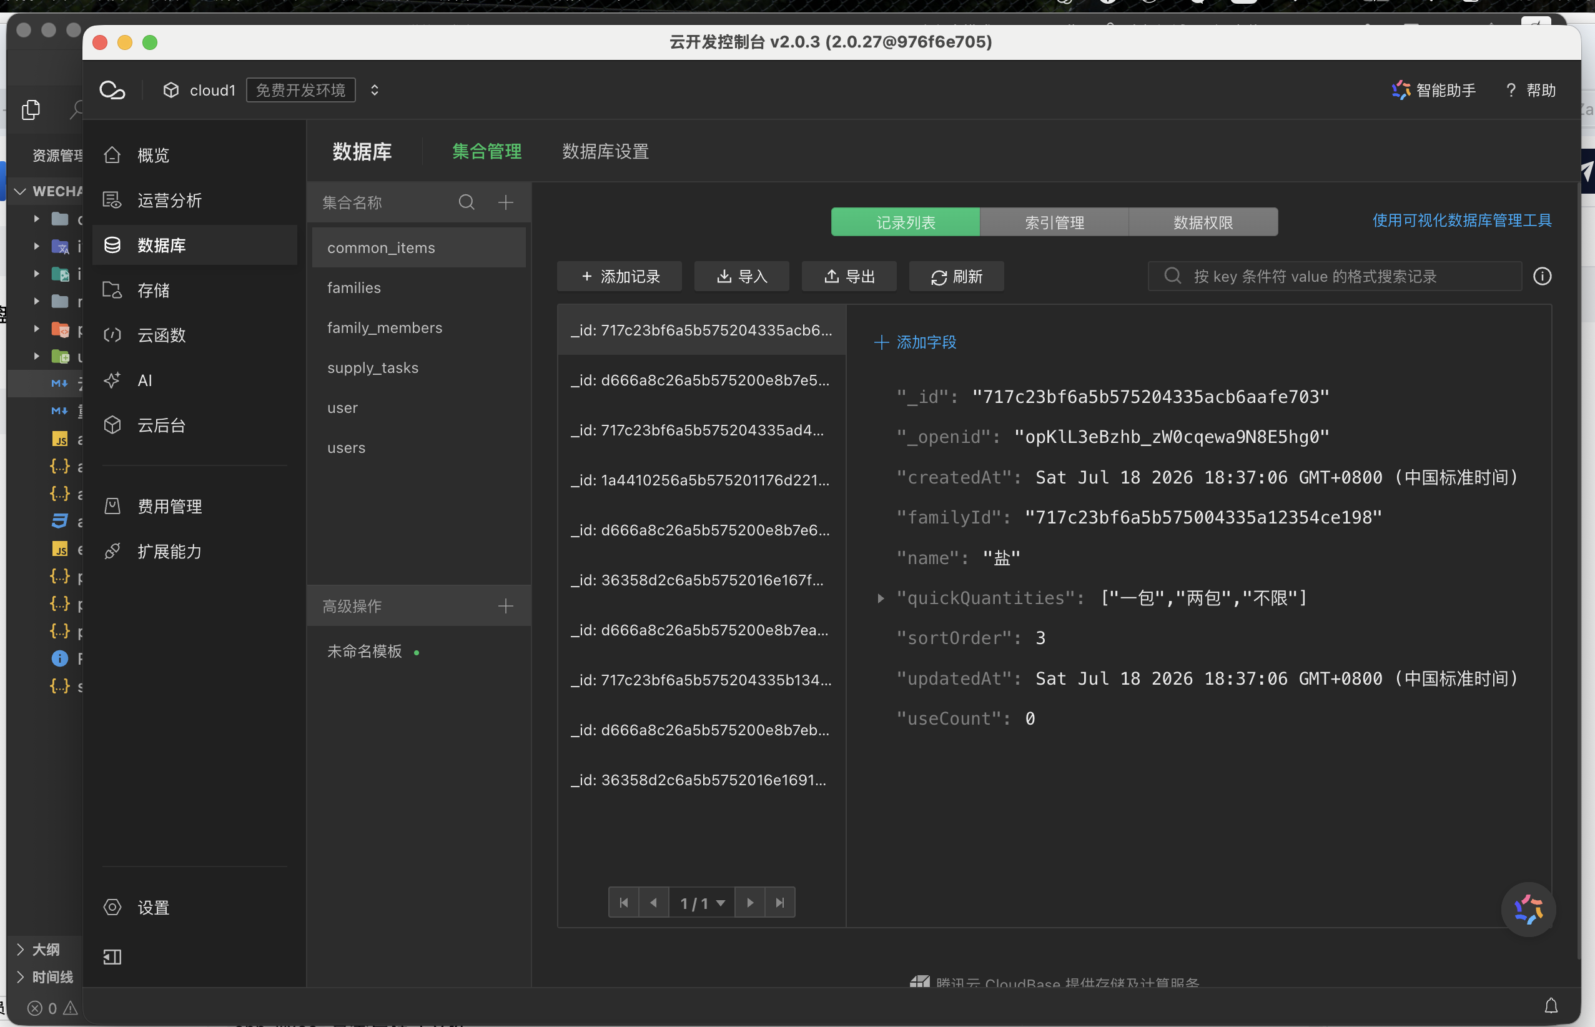Select the users collection
Viewport: 1595px width, 1027px height.
click(418, 447)
